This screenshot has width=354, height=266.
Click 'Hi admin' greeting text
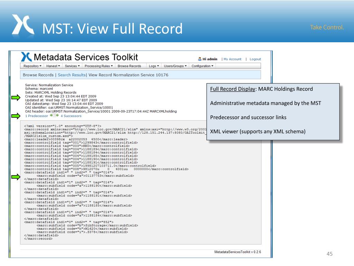click(x=210, y=59)
